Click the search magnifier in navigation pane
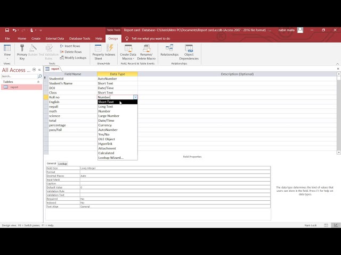 (x=40, y=76)
